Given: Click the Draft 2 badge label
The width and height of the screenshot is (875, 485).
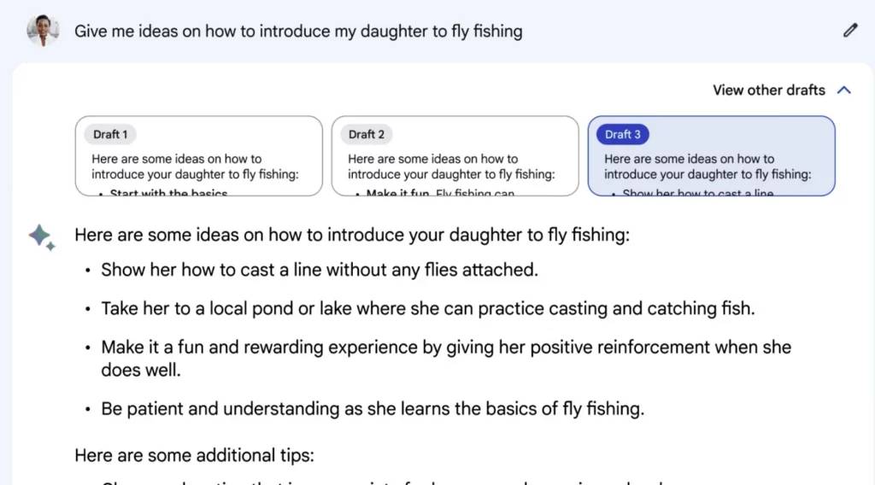Looking at the screenshot, I should pos(367,134).
